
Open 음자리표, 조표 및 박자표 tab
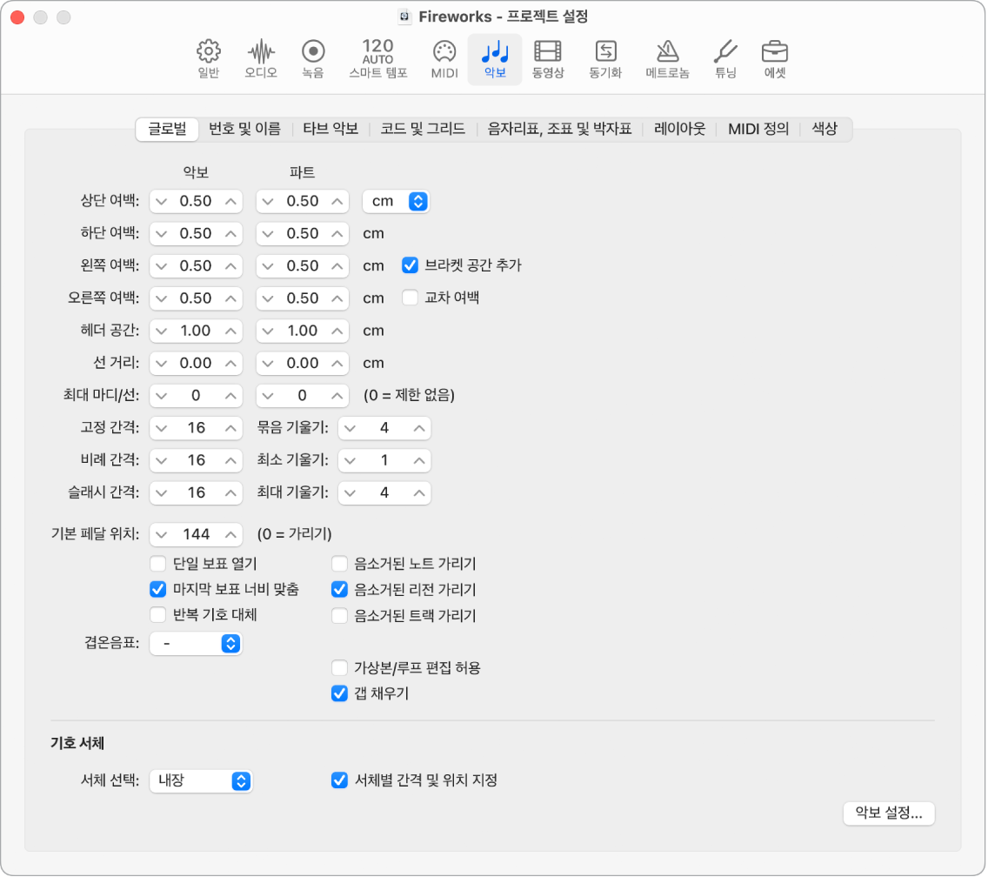pyautogui.click(x=559, y=130)
